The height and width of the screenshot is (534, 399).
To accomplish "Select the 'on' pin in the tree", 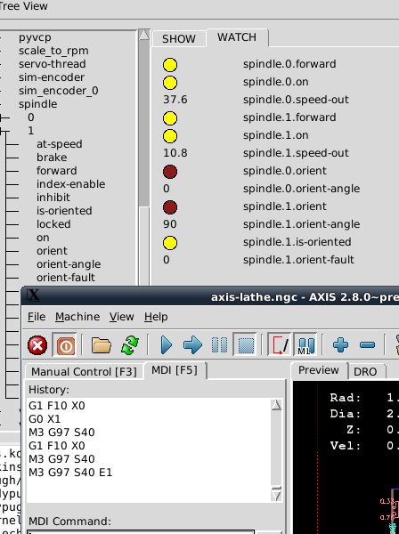I will [43, 238].
